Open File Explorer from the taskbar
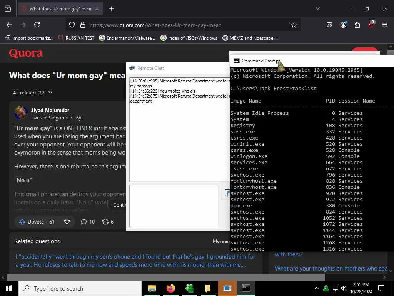 tap(152, 288)
